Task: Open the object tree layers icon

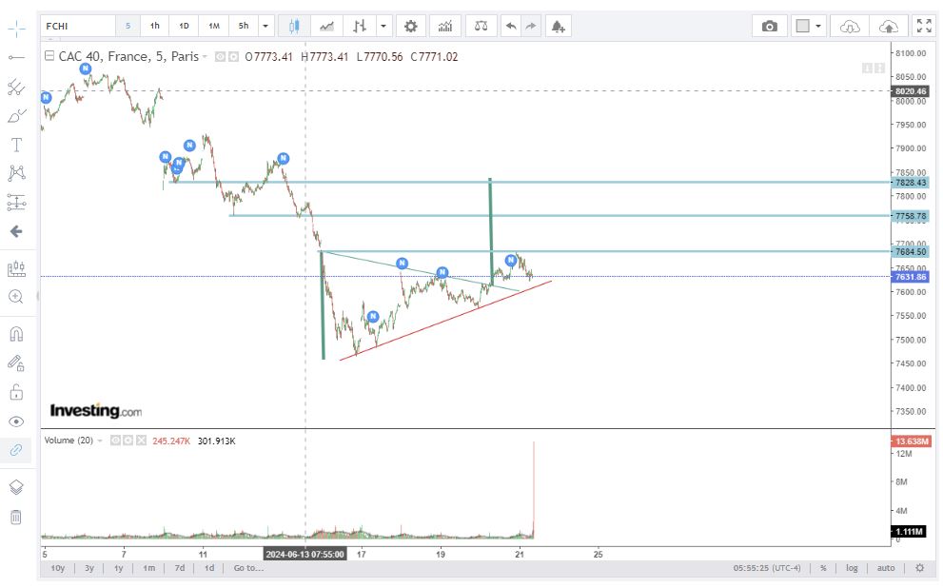Action: [16, 487]
